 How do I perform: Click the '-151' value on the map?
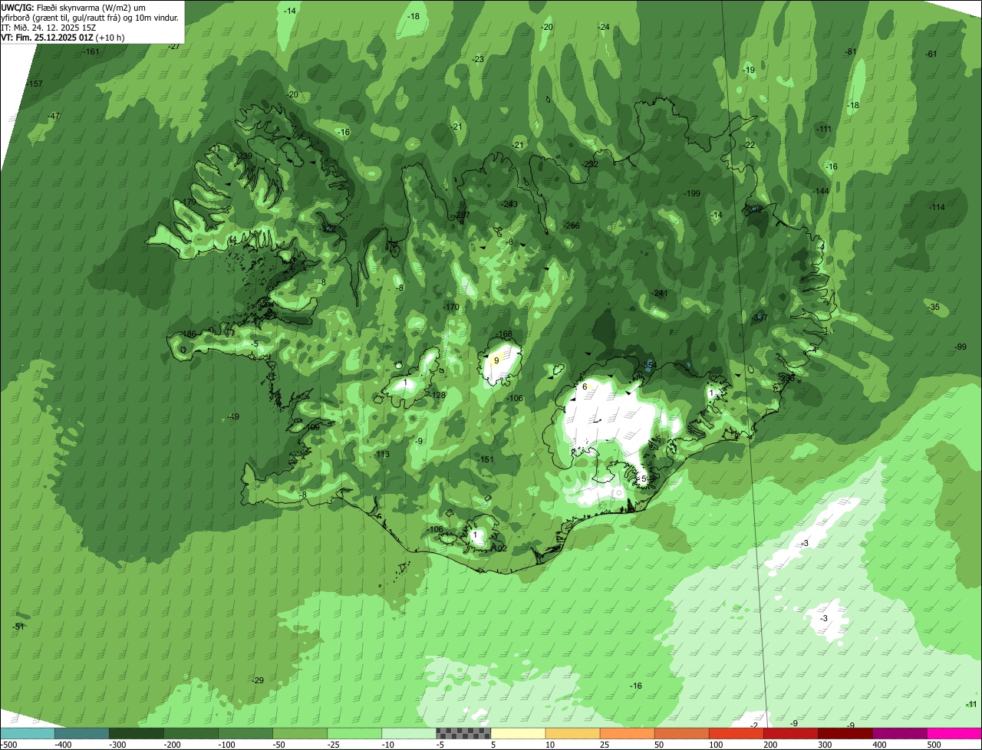[x=486, y=459]
